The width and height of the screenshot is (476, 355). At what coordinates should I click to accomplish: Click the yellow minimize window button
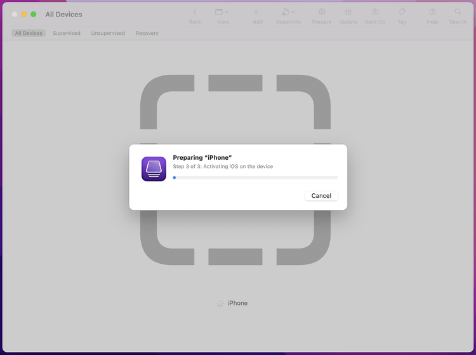24,14
